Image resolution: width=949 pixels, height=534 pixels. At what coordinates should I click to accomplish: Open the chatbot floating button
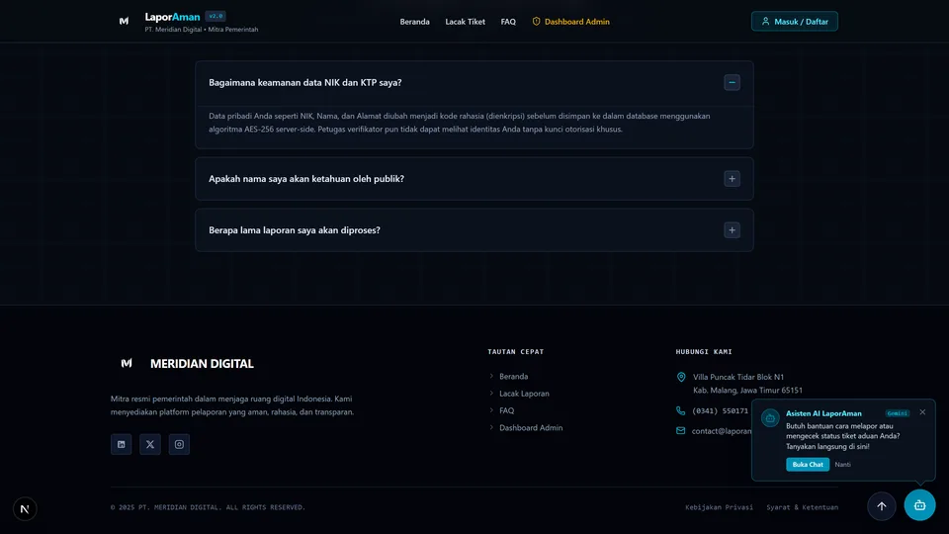[920, 505]
